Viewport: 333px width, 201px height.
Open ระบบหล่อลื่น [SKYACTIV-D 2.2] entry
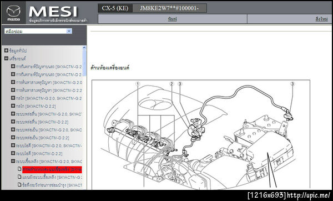[42, 122]
